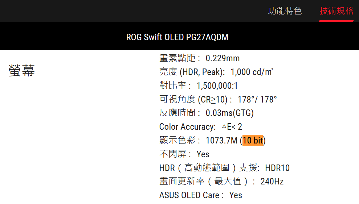The image size is (359, 204).
Task: Select the 螢幕 section heading
Action: point(22,71)
